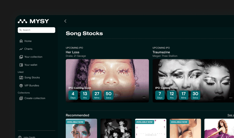The width and height of the screenshot is (234, 138).
Task: Click the MYSY logo icon
Action: point(22,21)
